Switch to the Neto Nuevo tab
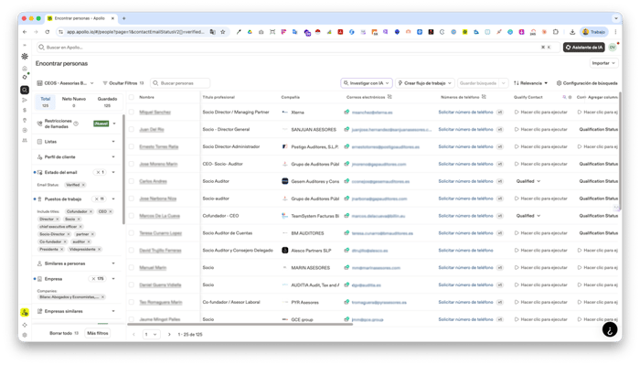 point(74,102)
